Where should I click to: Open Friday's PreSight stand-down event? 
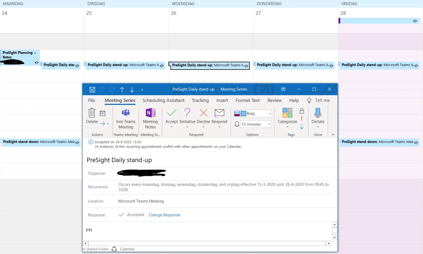(379, 142)
